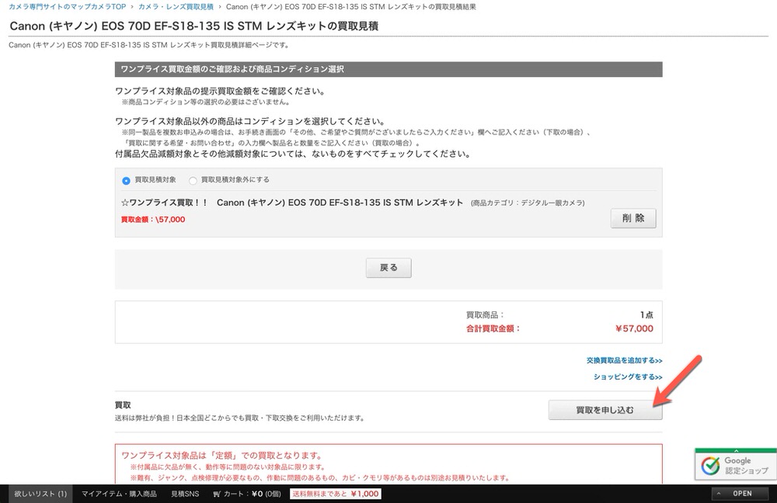
Task: Go to マップカメラTOP breadcrumb link
Action: click(68, 6)
